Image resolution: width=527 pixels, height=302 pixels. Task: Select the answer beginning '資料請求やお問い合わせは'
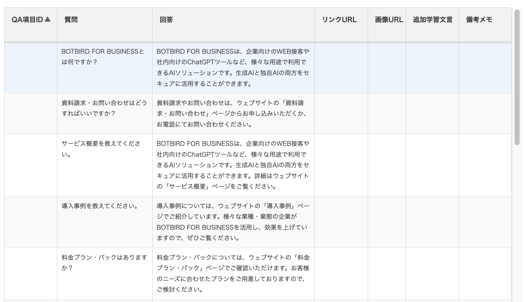232,114
